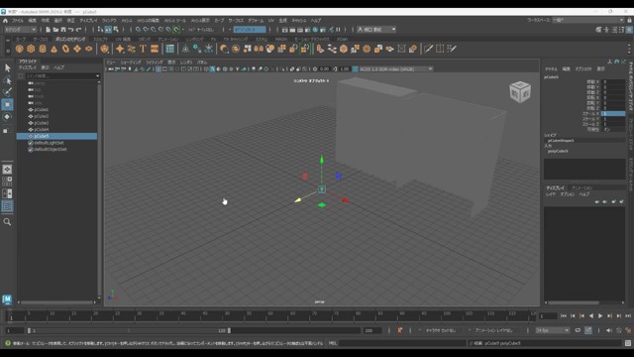Select the Lasso selection tool
The height and width of the screenshot is (357, 634).
7,80
